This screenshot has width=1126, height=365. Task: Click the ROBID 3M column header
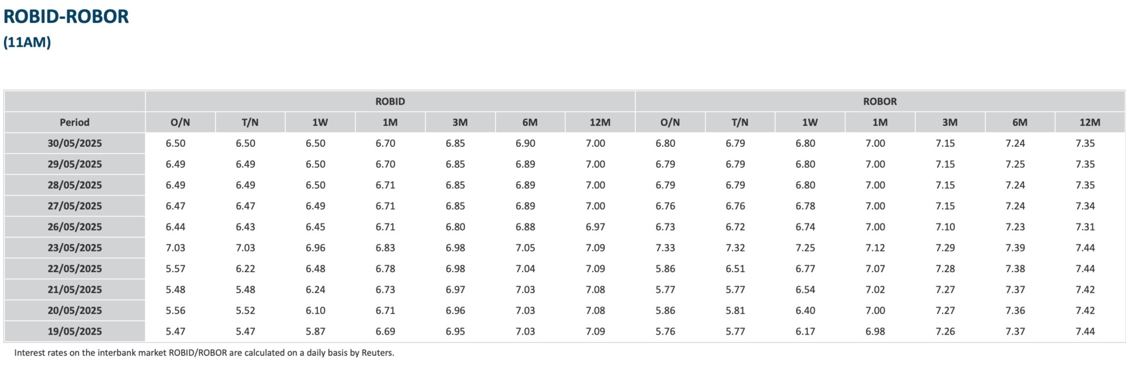pyautogui.click(x=460, y=122)
